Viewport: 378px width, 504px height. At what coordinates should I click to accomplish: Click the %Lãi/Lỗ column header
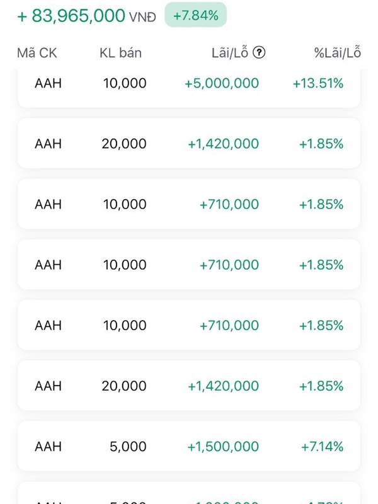(338, 52)
